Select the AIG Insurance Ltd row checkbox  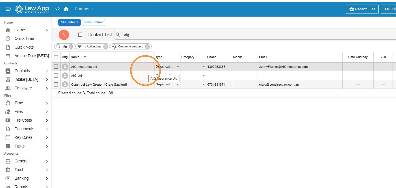[x=56, y=67]
